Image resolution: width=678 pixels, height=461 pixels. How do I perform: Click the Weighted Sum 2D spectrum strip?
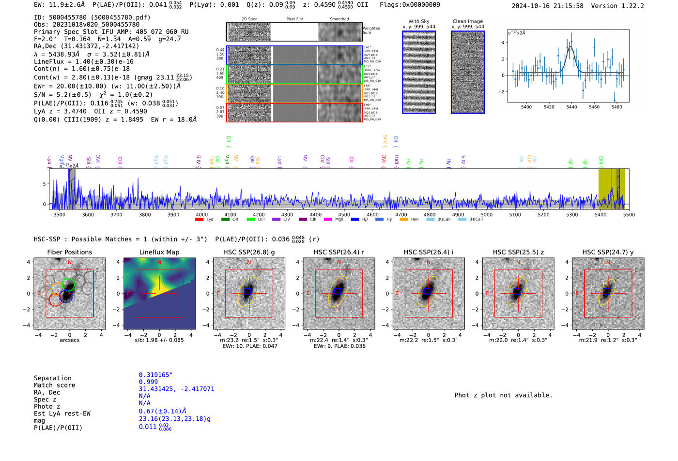tap(294, 32)
